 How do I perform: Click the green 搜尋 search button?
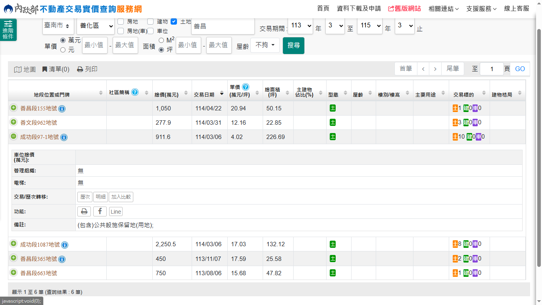click(x=294, y=45)
